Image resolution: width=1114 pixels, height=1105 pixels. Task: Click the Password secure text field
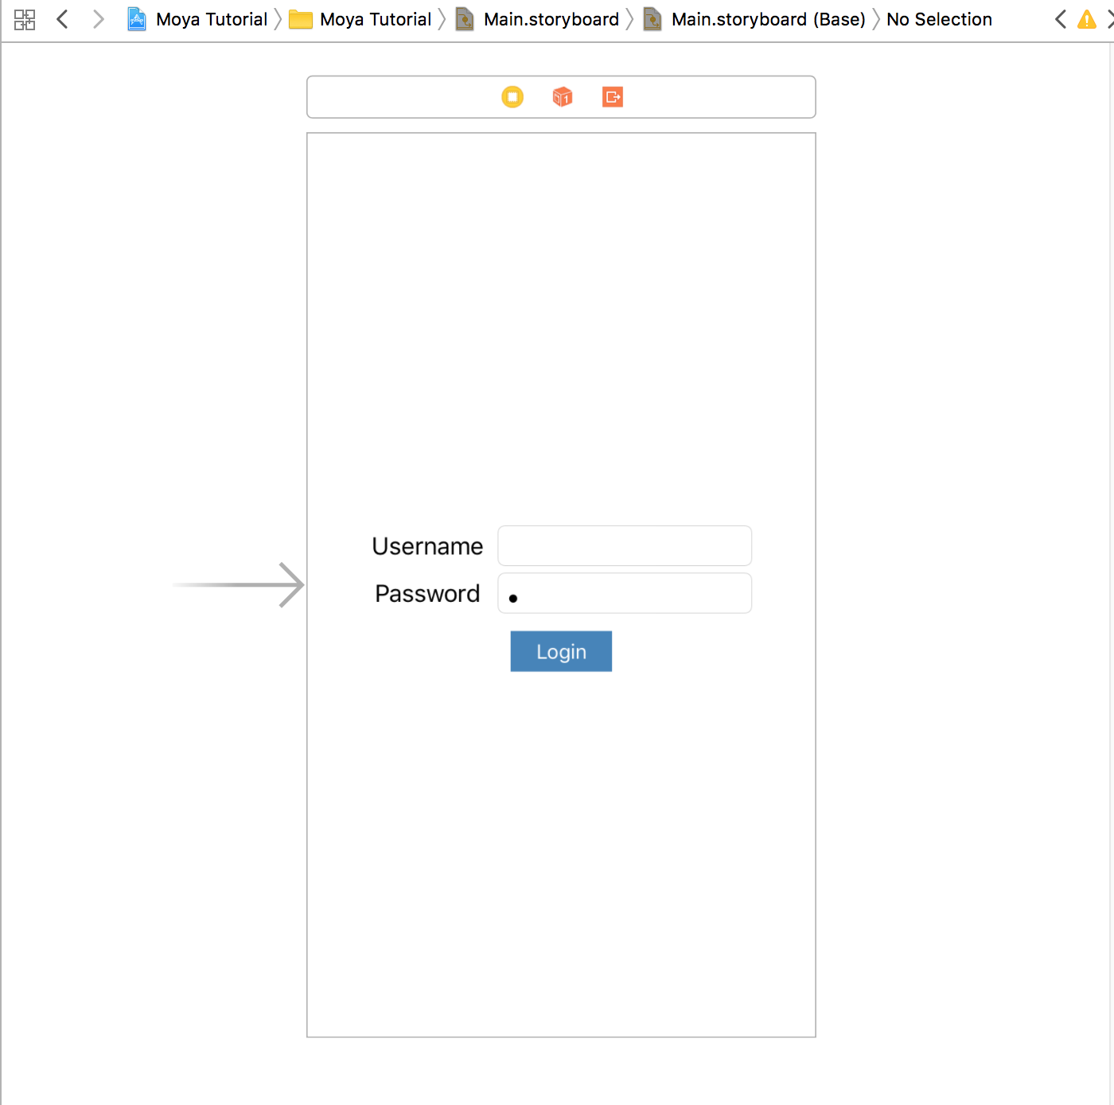click(625, 593)
